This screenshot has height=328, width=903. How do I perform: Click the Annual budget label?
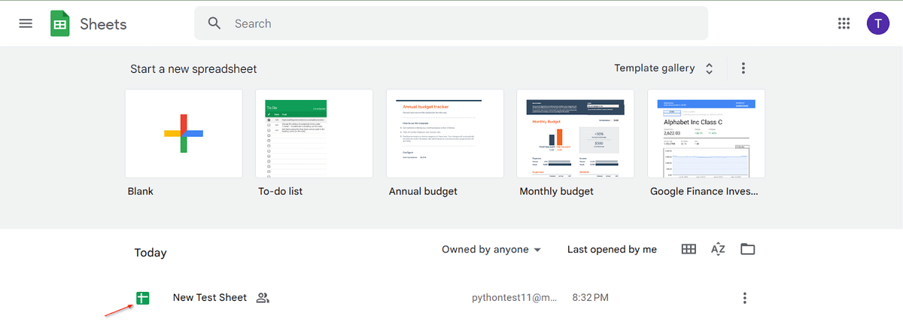click(x=423, y=191)
